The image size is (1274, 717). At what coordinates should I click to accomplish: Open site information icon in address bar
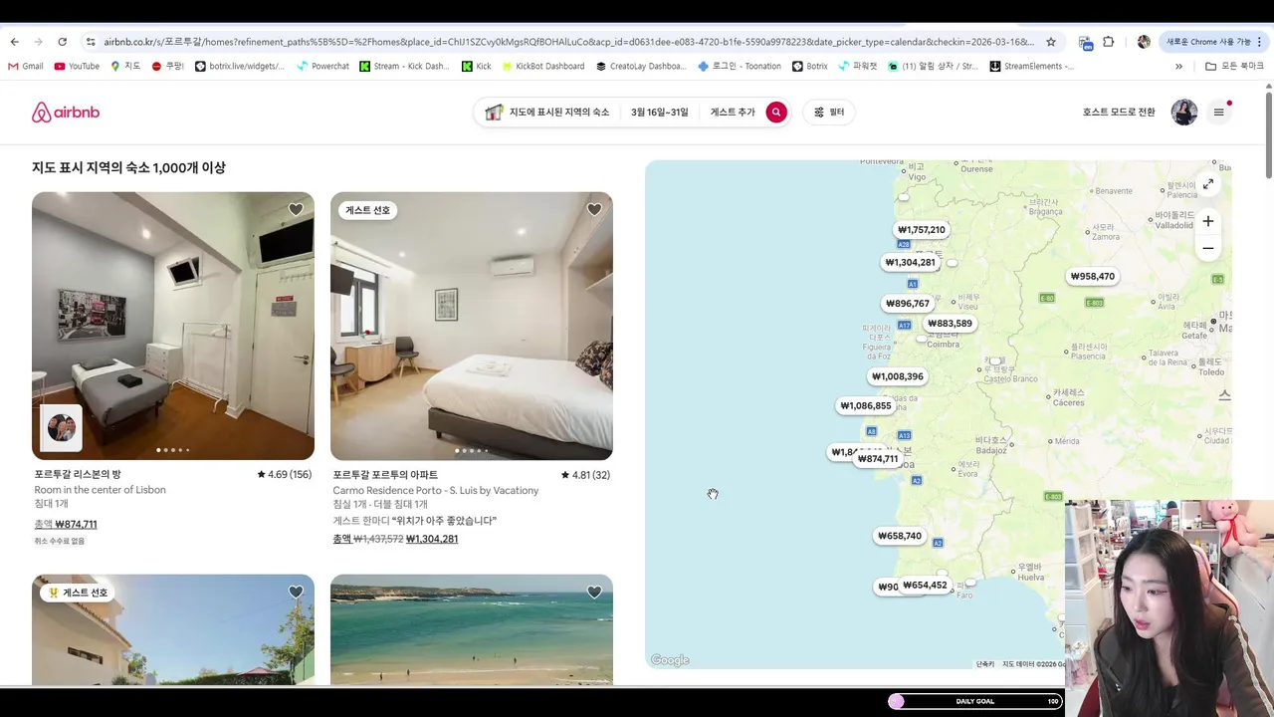click(x=91, y=42)
